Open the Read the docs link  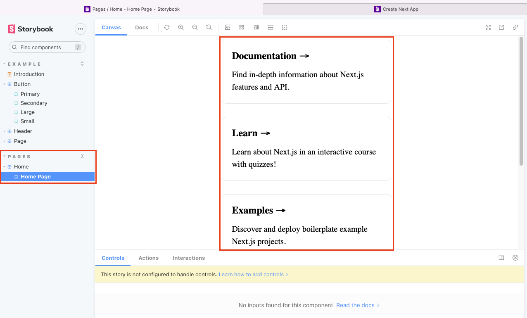[358, 305]
